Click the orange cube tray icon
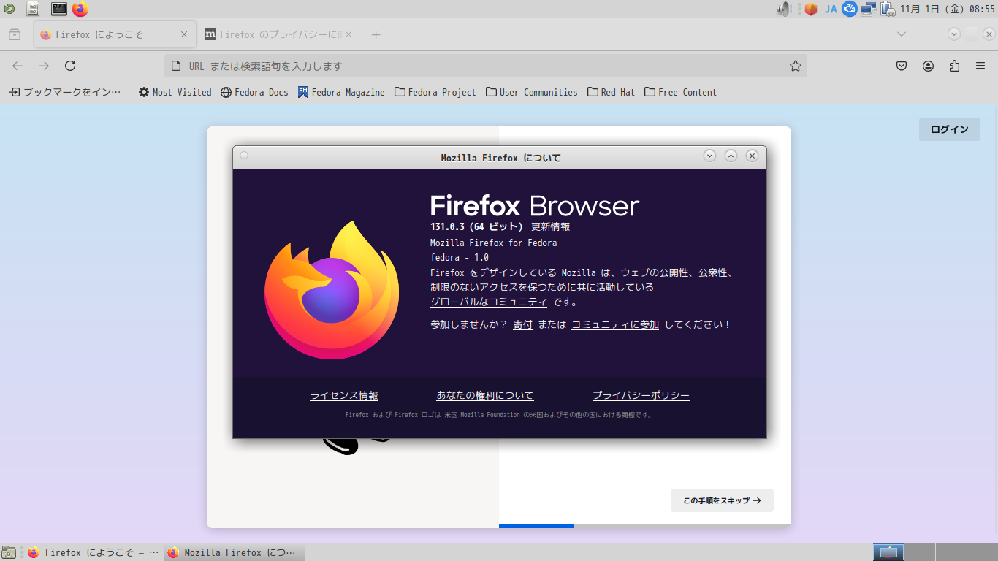This screenshot has width=998, height=561. [810, 9]
